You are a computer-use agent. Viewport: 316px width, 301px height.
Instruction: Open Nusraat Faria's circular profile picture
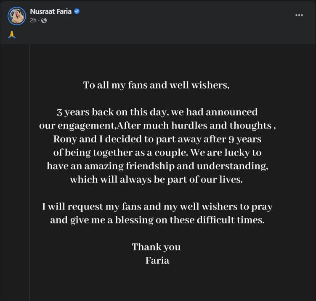pos(17,16)
